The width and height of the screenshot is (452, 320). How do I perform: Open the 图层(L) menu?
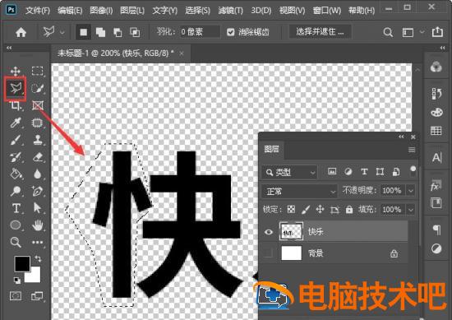tap(132, 11)
